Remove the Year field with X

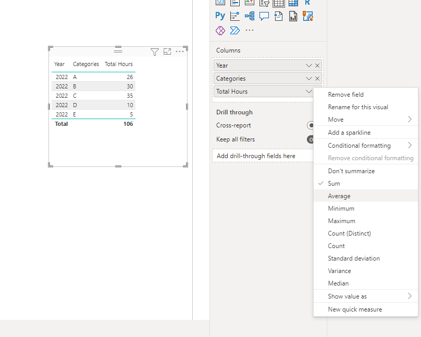(x=317, y=66)
